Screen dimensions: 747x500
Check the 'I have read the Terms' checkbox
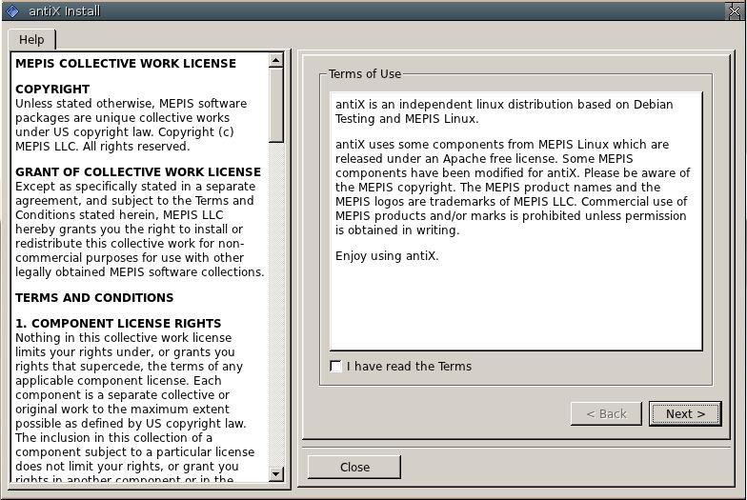[x=335, y=366]
